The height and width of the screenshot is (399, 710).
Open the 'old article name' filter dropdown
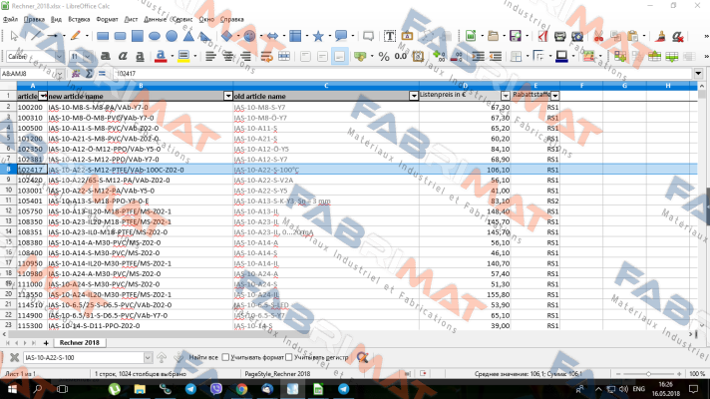point(414,96)
